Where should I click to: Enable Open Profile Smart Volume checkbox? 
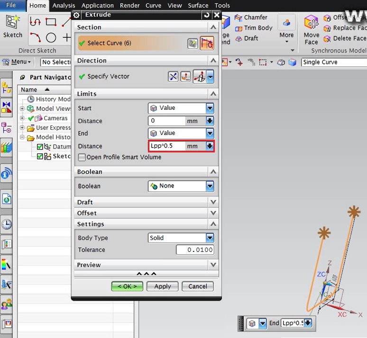(82, 157)
